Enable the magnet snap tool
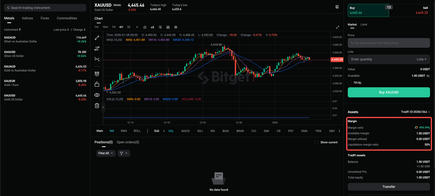 coord(97,73)
